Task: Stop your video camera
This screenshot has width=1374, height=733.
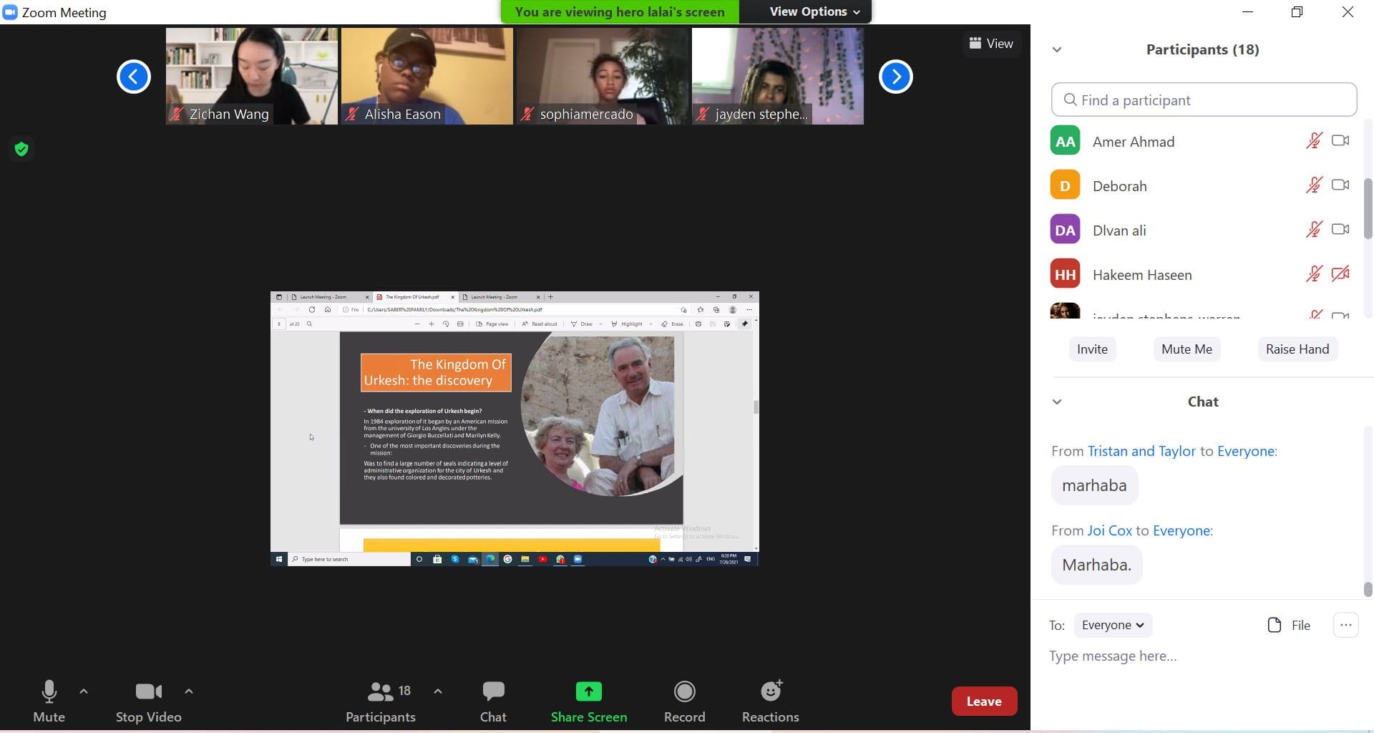Action: click(148, 702)
